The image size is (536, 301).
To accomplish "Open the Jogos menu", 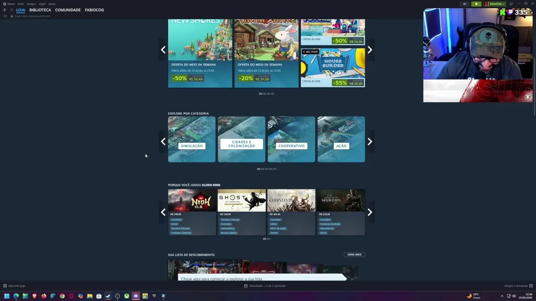I will pos(42,4).
